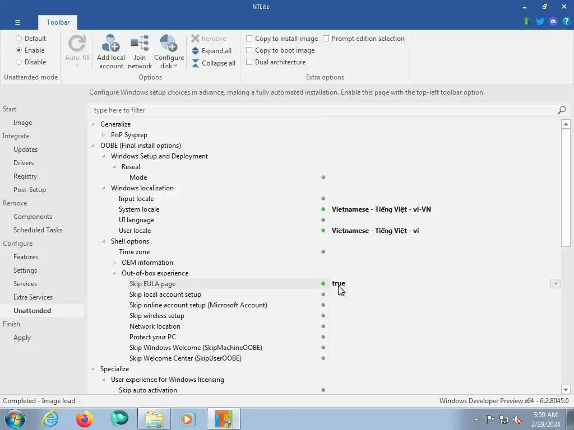This screenshot has width=574, height=430.
Task: Click the 'type here to filter' field
Action: click(324, 110)
